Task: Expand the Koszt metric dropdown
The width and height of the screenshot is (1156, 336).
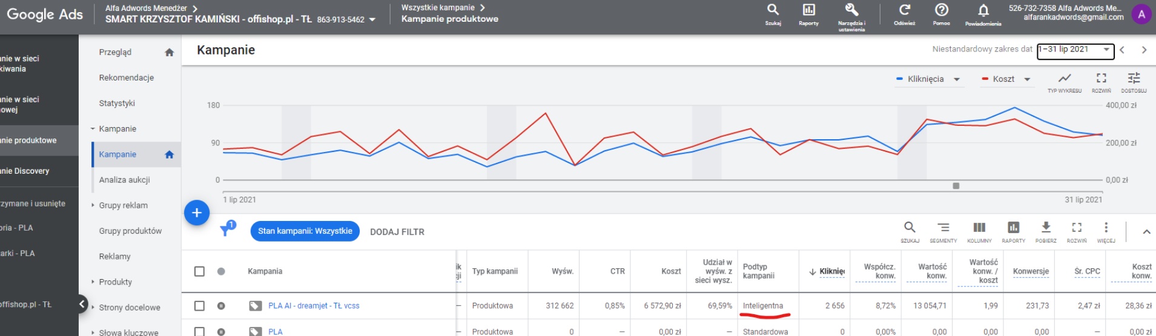Action: point(1006,79)
